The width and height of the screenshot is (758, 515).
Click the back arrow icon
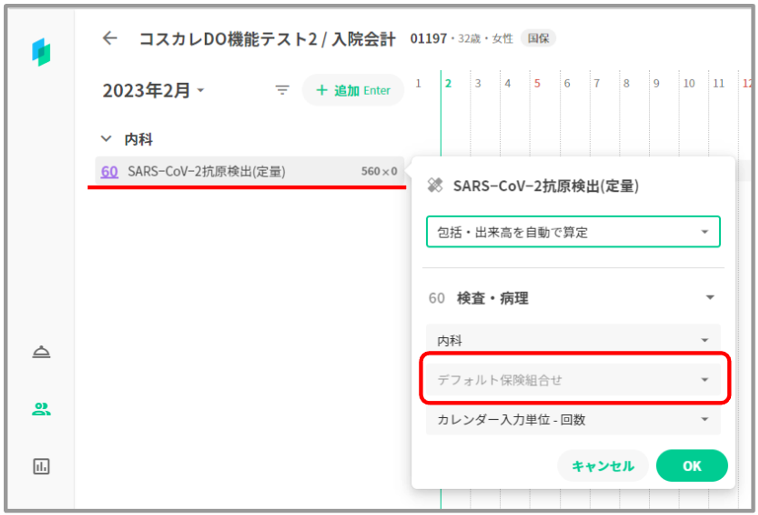coord(110,38)
